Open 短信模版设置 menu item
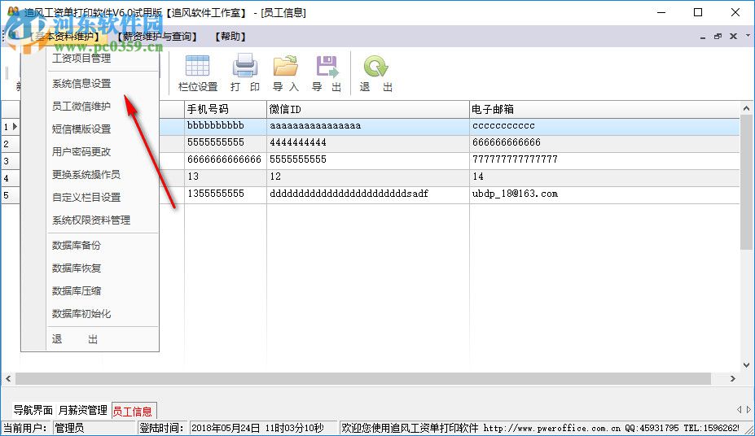Screen dimensions: 755x436 tap(81, 129)
